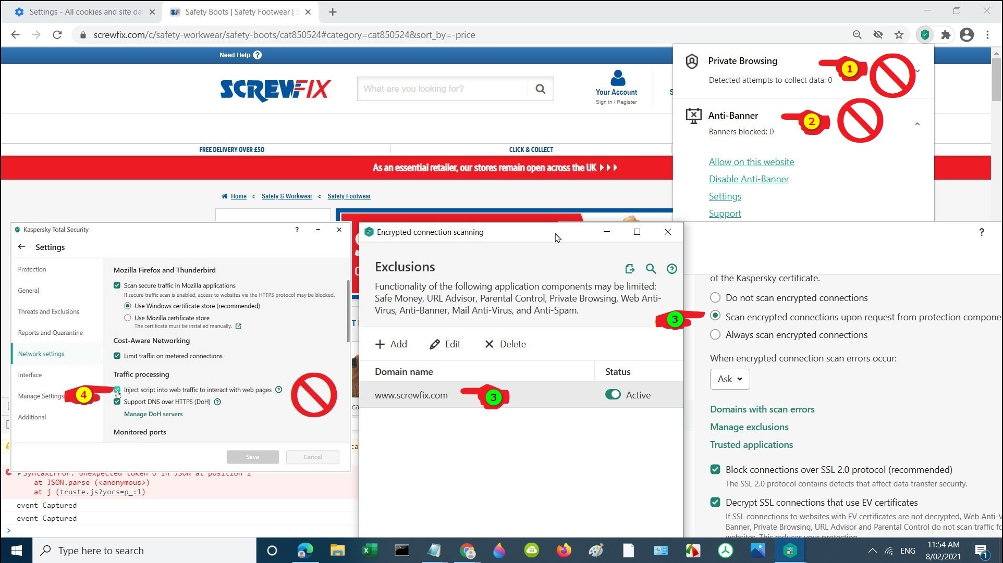Viewport: 1003px width, 563px height.
Task: Click info icon beside Support DNS over HTTPS
Action: [217, 402]
